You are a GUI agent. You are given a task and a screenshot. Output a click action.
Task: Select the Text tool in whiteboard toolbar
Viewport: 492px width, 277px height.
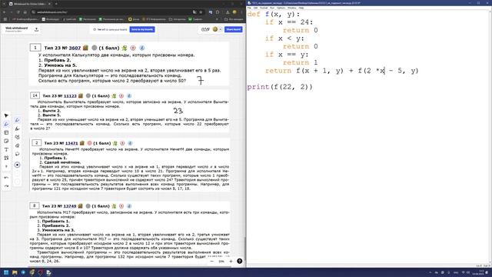coord(6,149)
